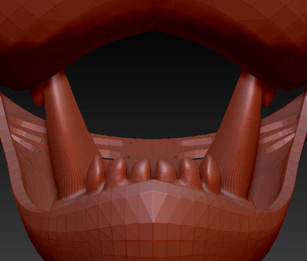Select the rightmost small lower tooth
The width and height of the screenshot is (307, 261).
point(211,173)
